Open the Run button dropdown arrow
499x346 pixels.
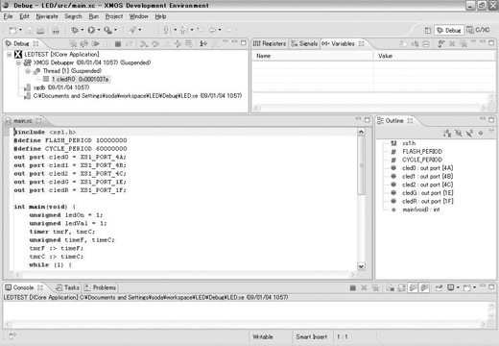coord(99,30)
